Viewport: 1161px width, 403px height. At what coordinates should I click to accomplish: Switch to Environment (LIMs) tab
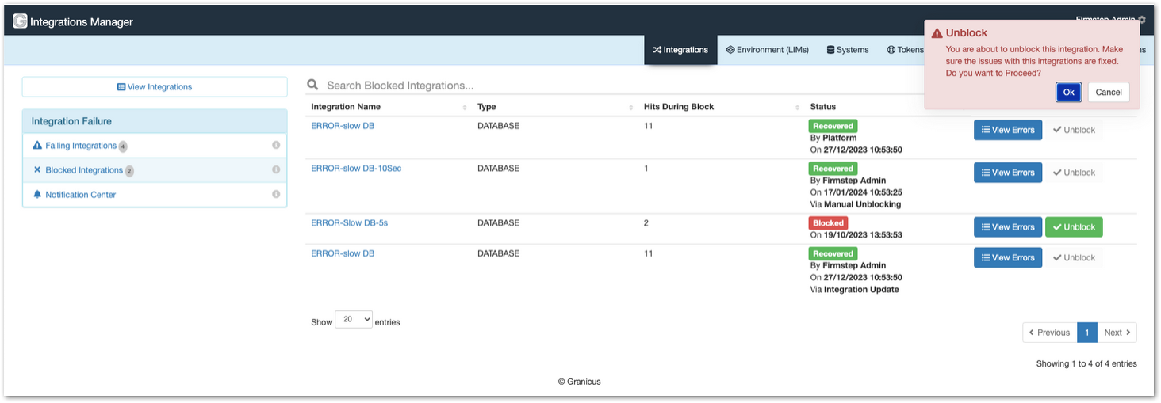(768, 50)
